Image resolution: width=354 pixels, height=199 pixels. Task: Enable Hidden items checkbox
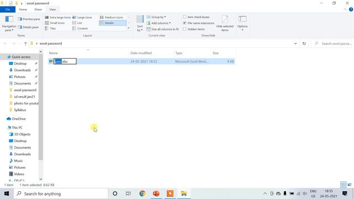tap(185, 29)
